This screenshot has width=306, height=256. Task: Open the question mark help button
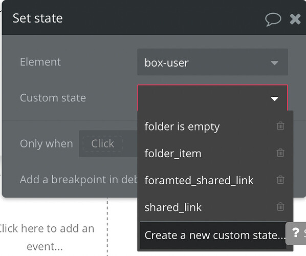[295, 233]
